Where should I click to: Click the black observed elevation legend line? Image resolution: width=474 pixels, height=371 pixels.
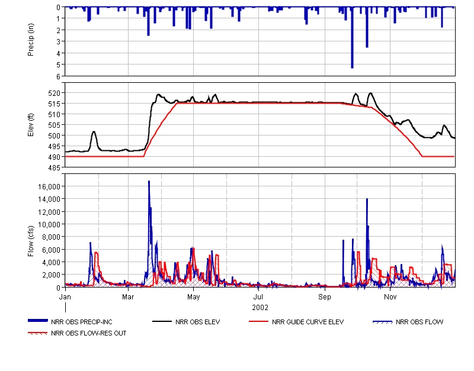[162, 321]
